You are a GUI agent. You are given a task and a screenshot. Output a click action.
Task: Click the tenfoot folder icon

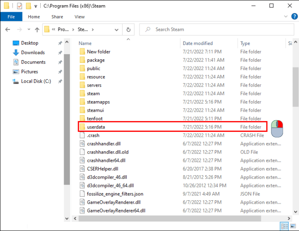point(82,119)
